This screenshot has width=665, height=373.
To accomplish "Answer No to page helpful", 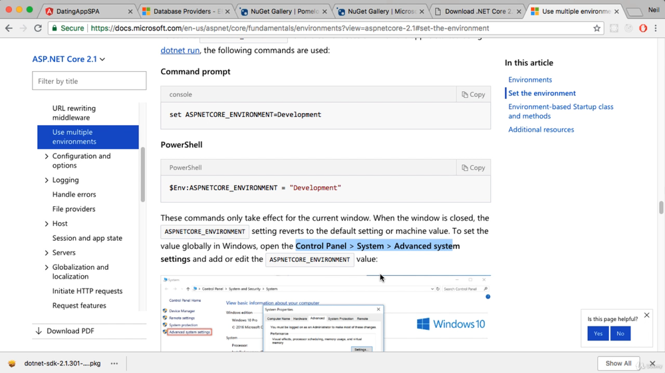I will tap(620, 334).
